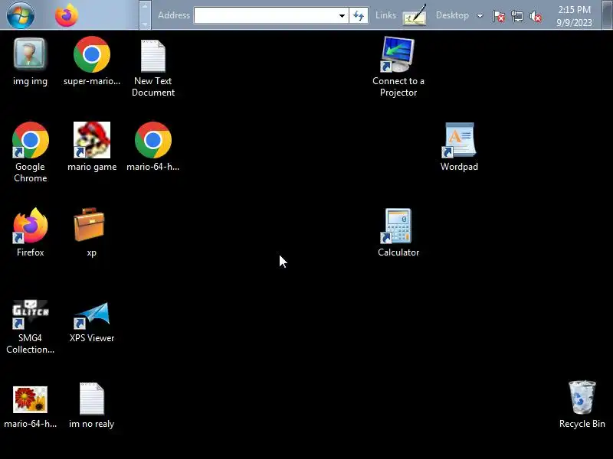The image size is (613, 459).
Task: Select the Connect to a Projector shortcut
Action: pyautogui.click(x=398, y=67)
